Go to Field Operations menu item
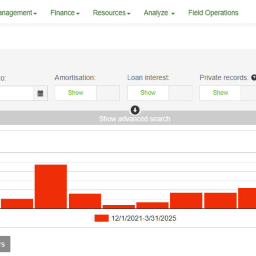The image size is (256, 256). point(213,13)
